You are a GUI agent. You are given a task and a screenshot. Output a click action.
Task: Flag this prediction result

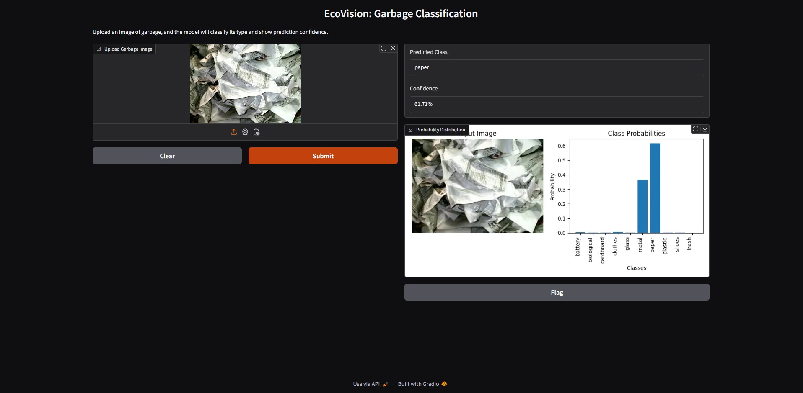(557, 292)
